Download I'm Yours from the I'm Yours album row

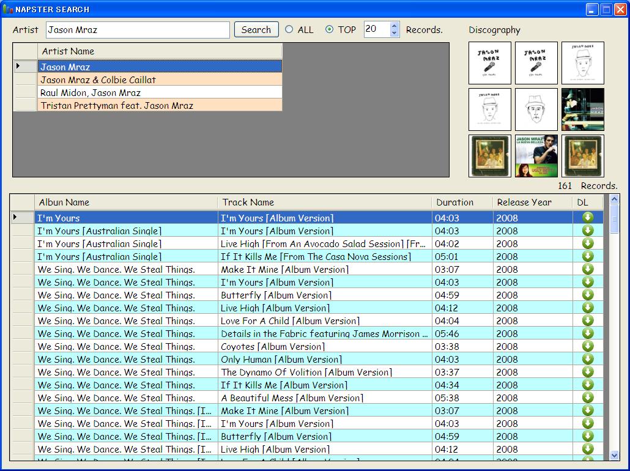click(588, 218)
